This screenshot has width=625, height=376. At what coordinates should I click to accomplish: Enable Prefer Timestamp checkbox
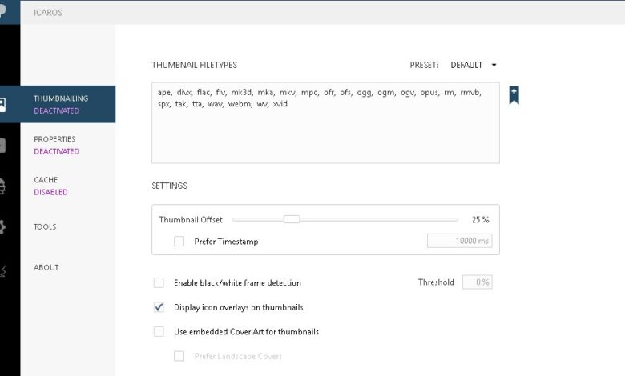pos(179,241)
